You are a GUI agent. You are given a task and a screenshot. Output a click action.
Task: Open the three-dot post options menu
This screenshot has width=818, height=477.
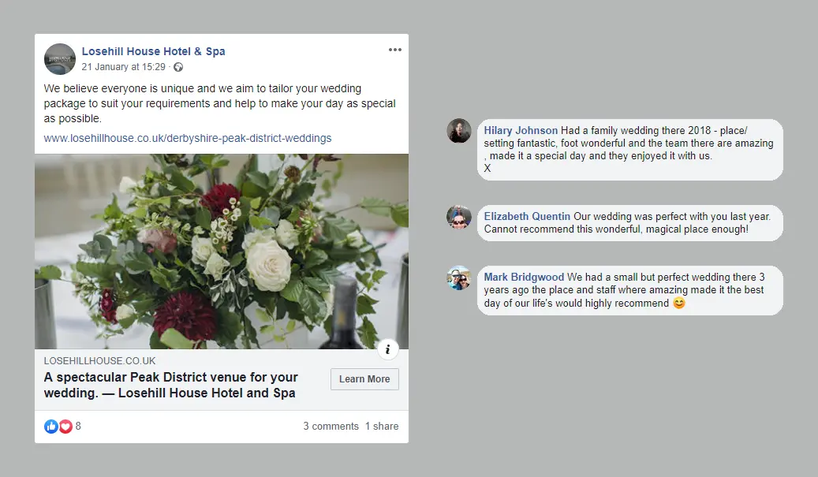tap(395, 50)
